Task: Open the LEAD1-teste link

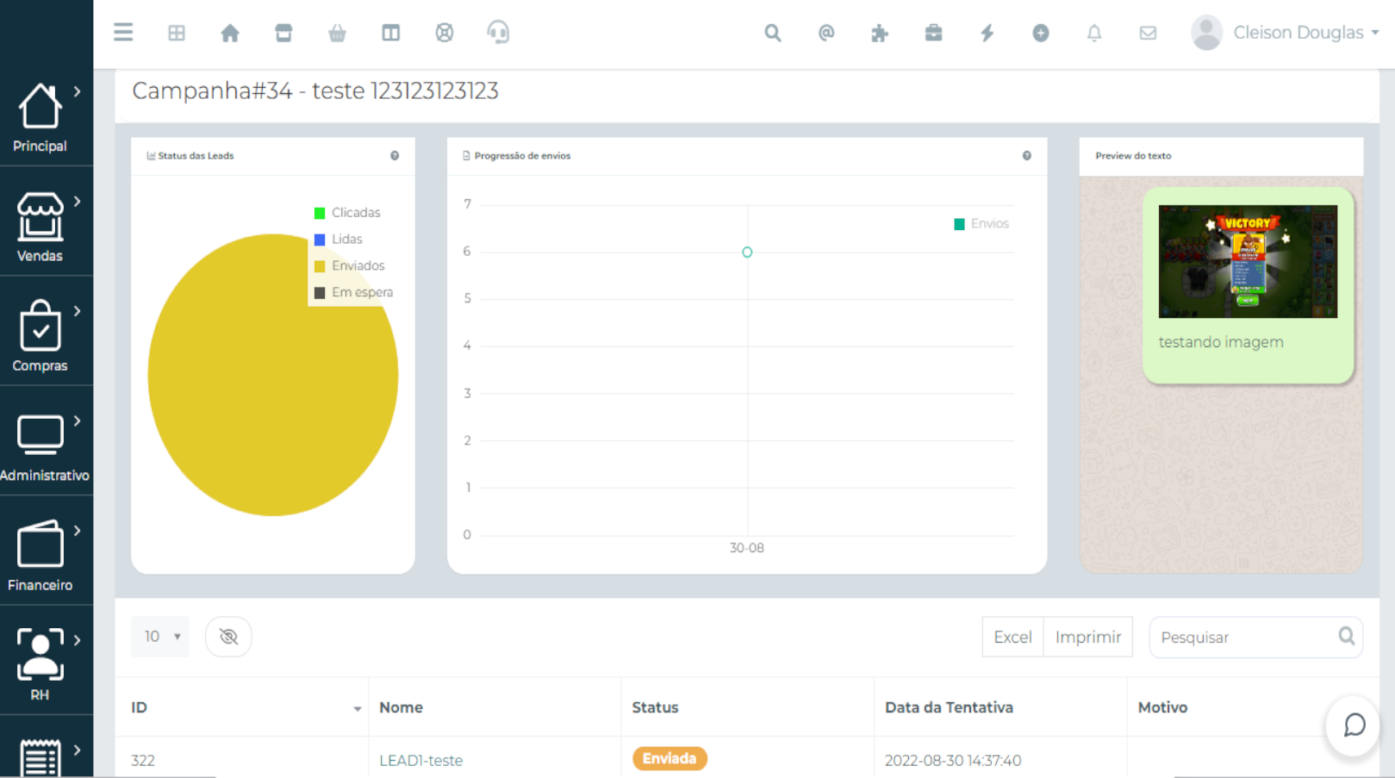Action: (421, 761)
